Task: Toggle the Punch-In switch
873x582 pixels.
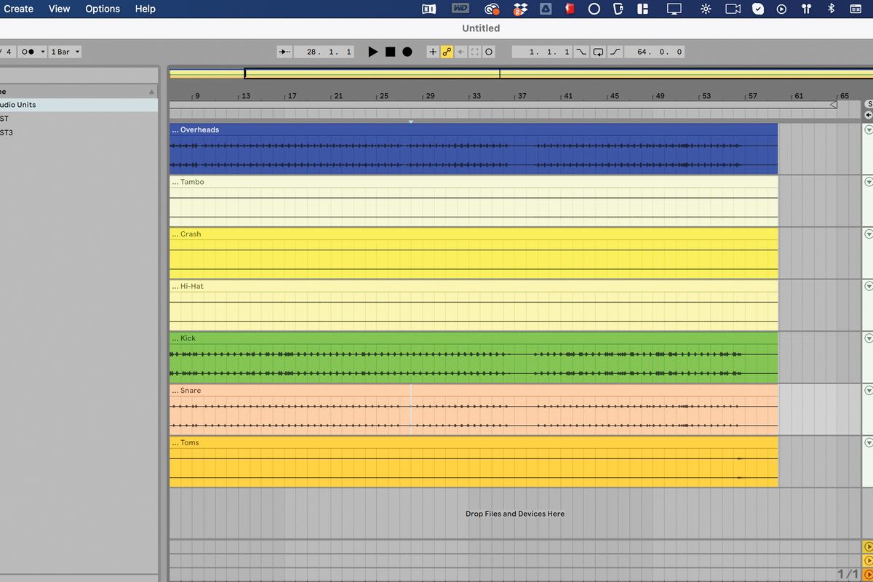Action: tap(580, 52)
